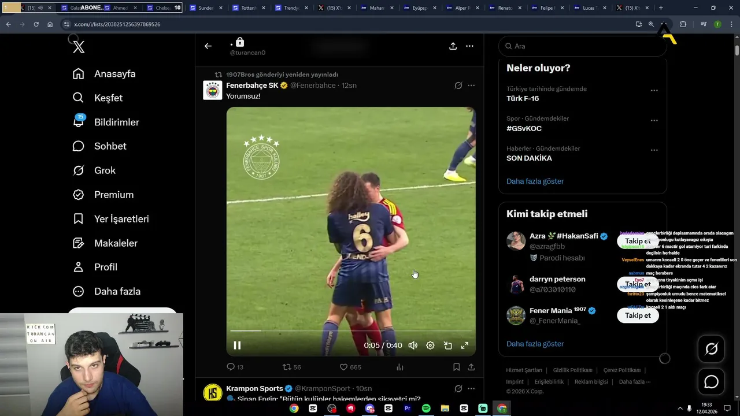Click the Ara search field

583,46
